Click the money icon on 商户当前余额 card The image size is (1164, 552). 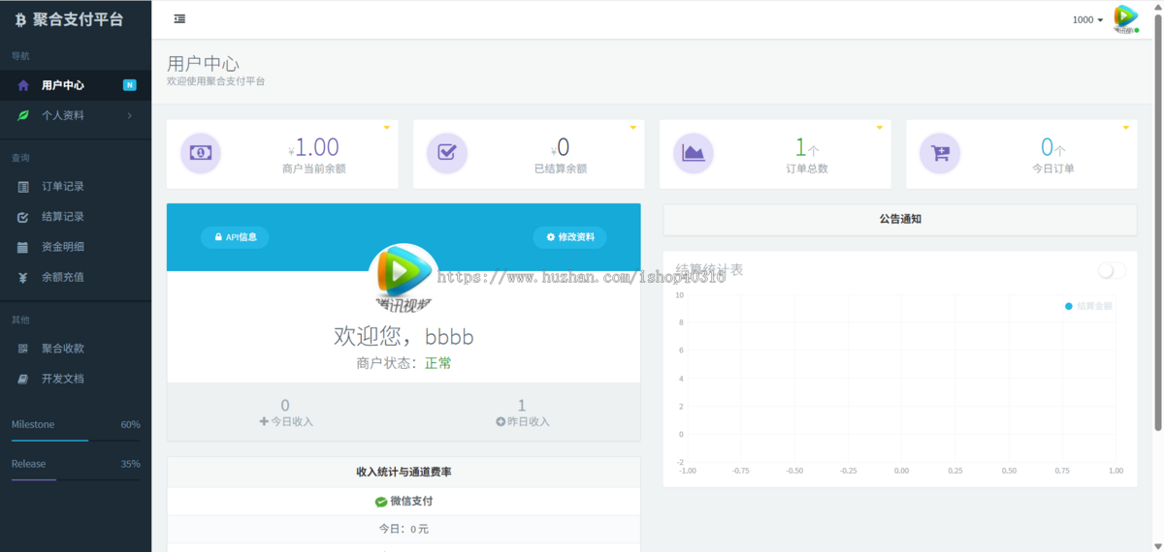tap(201, 153)
